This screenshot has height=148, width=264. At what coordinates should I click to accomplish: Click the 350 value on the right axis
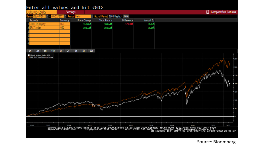coord(236,59)
